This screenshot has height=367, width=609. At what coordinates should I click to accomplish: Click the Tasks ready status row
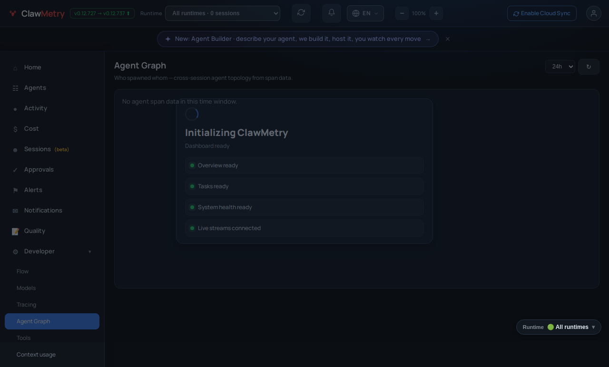click(304, 186)
